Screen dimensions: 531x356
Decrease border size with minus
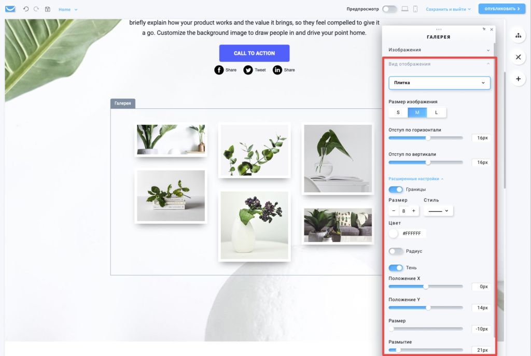click(394, 211)
